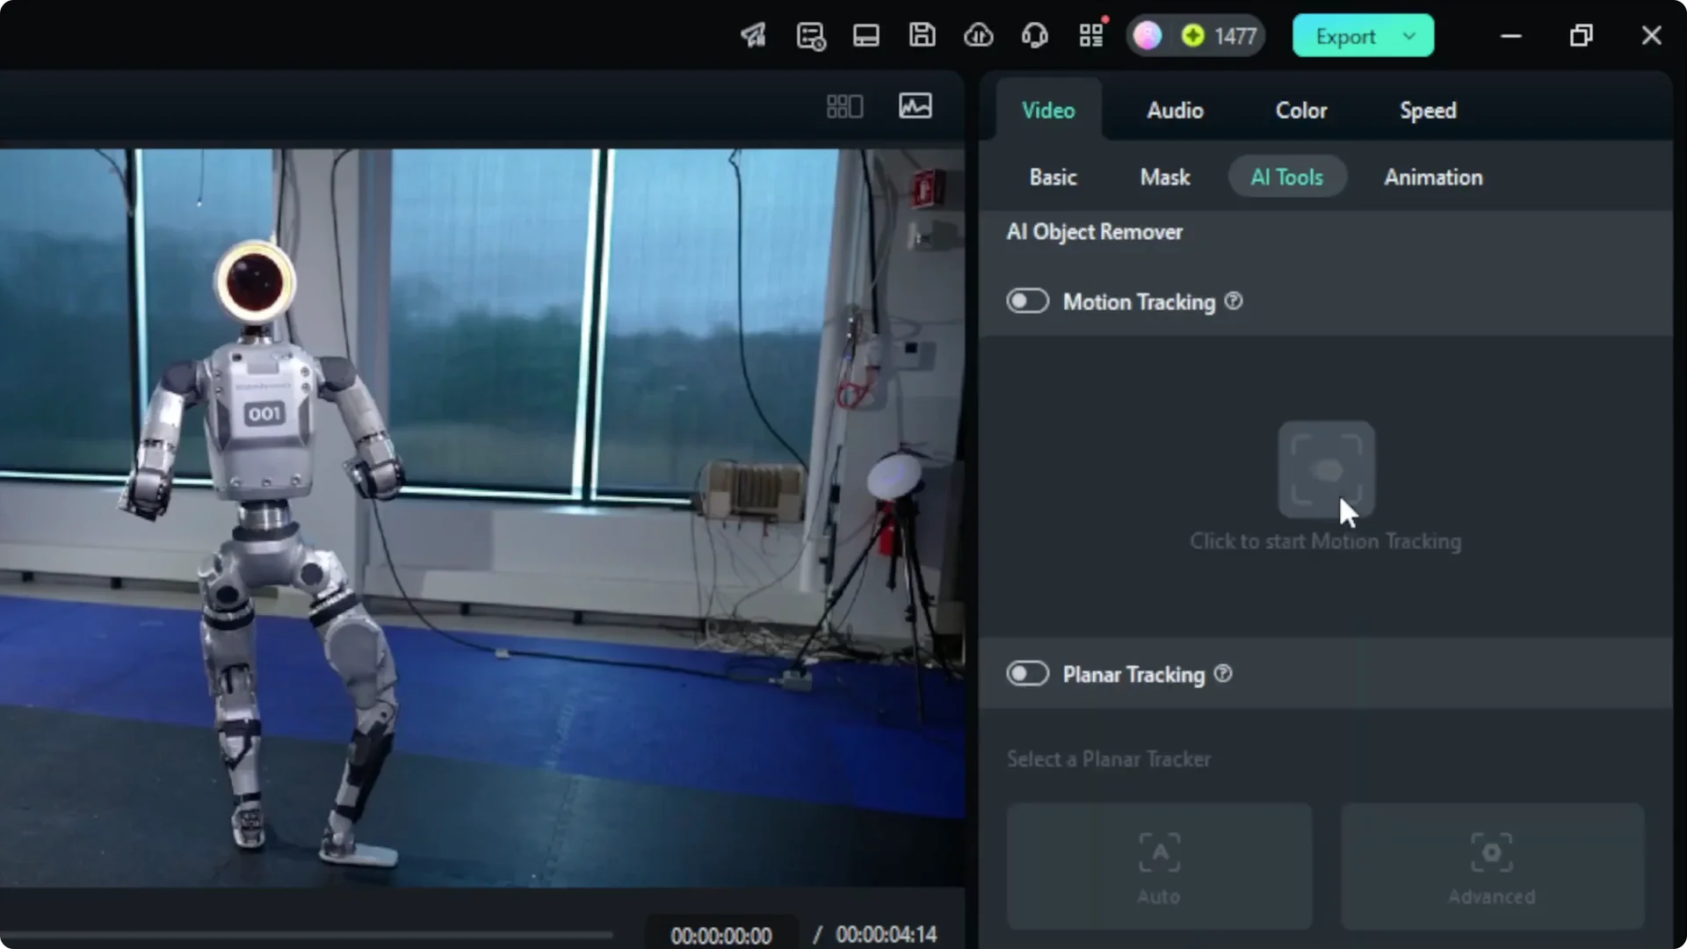This screenshot has width=1687, height=949.
Task: Switch to the Color tab
Action: (x=1301, y=110)
